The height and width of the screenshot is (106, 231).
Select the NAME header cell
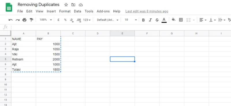24,39
